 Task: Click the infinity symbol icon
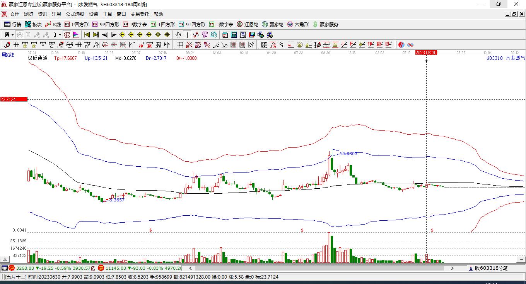[410, 45]
